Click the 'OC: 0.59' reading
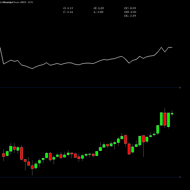Viewport: 190px width, 190px height. [x=130, y=8]
